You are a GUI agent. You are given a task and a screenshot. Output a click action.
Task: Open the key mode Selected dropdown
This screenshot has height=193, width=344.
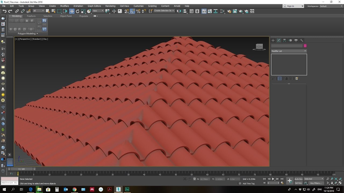coord(314,179)
